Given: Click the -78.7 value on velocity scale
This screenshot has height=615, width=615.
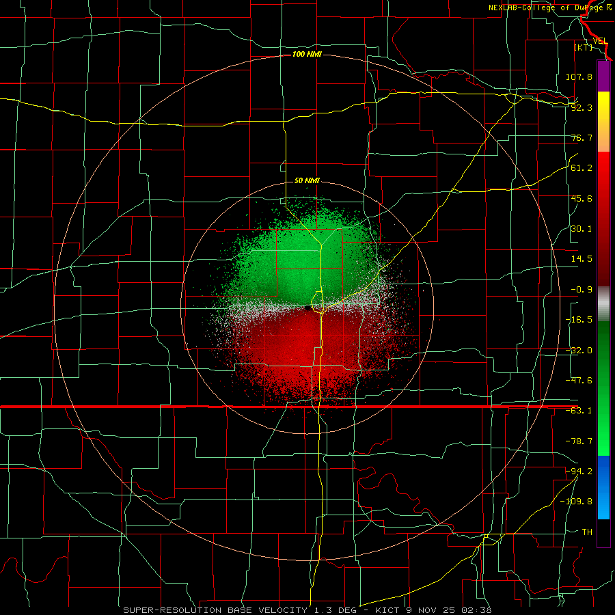Looking at the screenshot, I should 579,441.
